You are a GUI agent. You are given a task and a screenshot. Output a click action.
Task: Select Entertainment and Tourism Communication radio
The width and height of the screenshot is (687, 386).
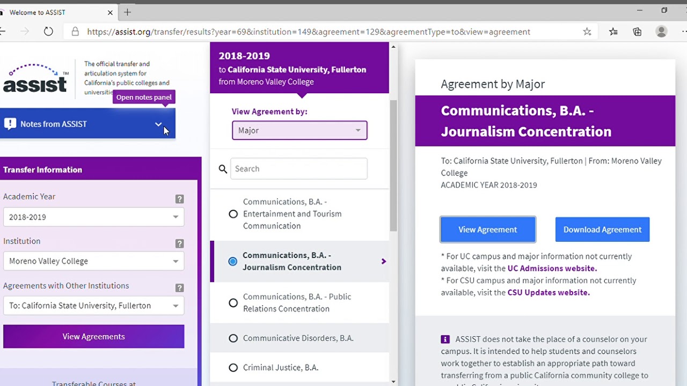pos(233,214)
